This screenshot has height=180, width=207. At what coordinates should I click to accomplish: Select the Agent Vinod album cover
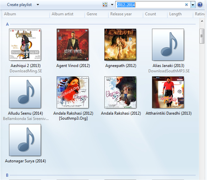(73, 45)
